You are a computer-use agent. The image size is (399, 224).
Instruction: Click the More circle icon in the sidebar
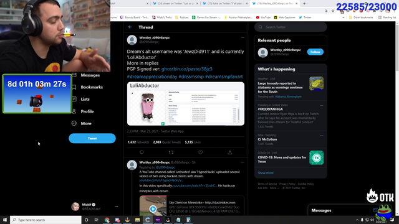coord(74,123)
